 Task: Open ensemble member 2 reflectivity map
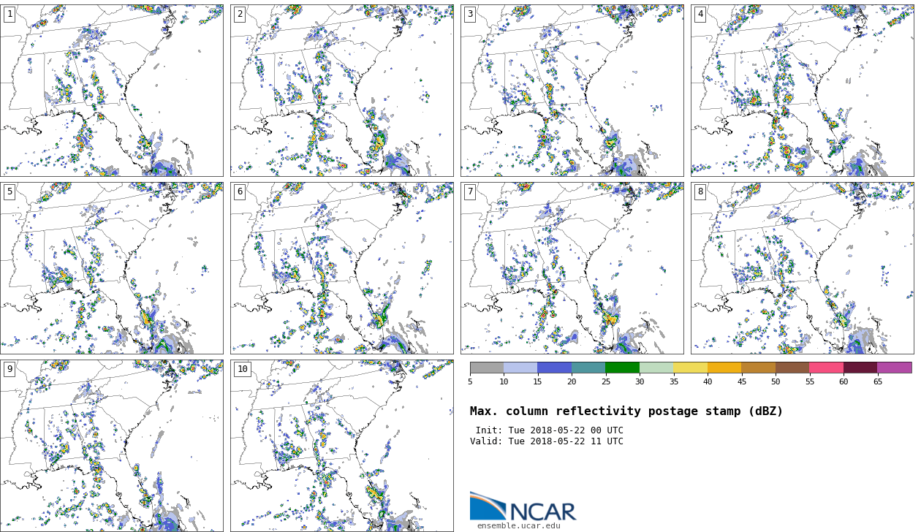341,91
